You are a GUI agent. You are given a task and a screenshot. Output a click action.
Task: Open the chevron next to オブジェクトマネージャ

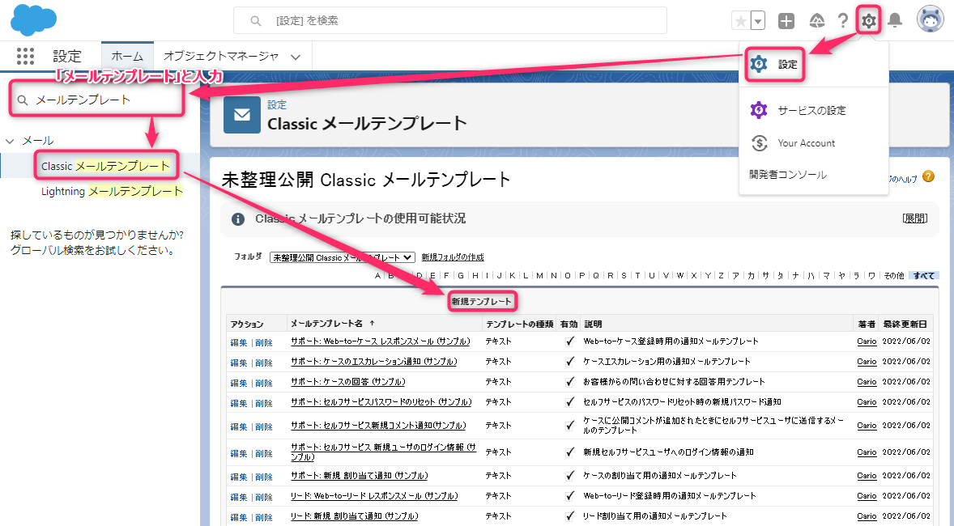point(296,57)
